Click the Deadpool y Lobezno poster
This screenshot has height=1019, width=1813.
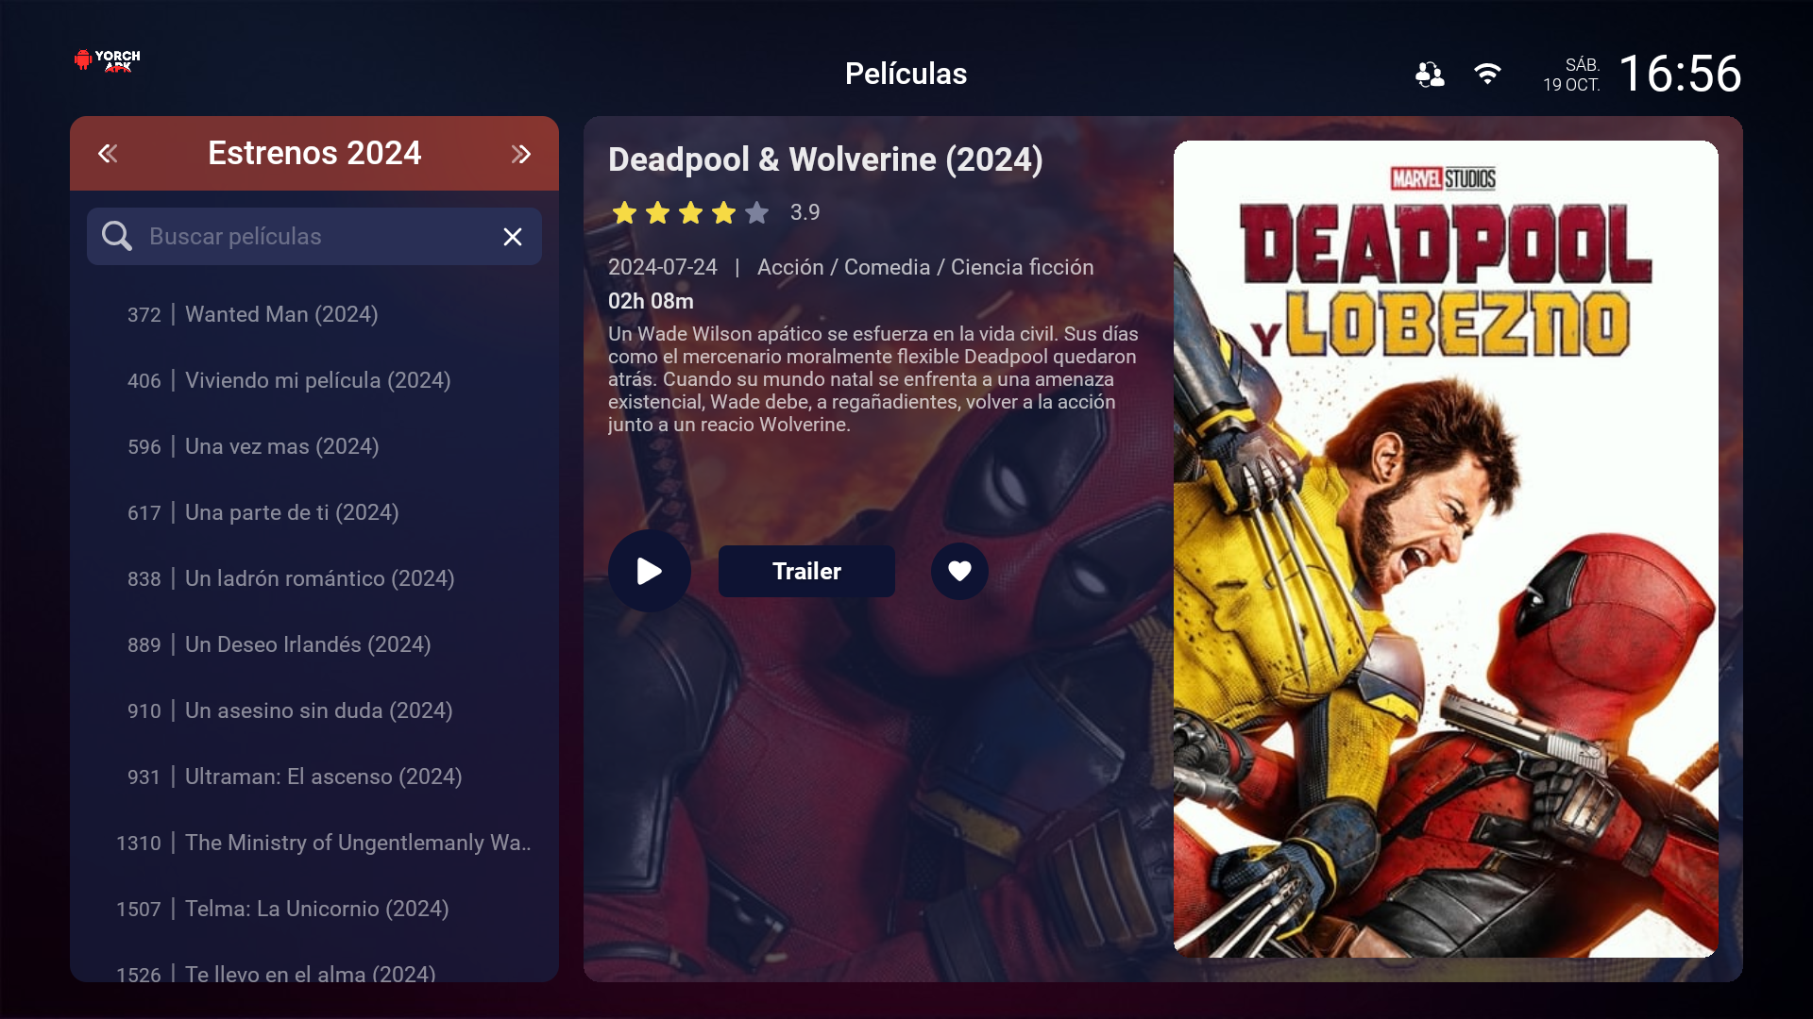[1445, 549]
